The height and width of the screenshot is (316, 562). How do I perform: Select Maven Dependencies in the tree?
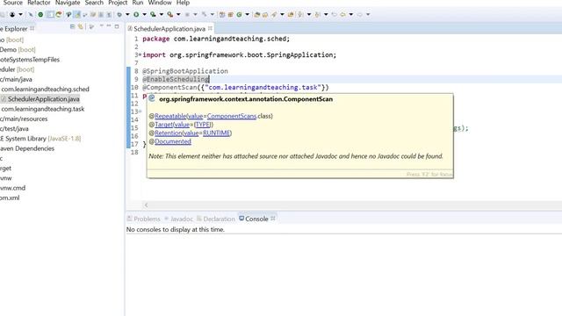click(27, 148)
